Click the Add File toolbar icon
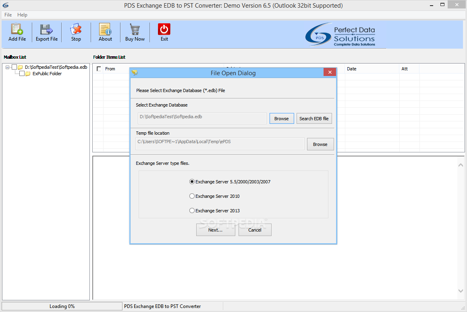Viewport: 467px width, 312px height. (17, 29)
